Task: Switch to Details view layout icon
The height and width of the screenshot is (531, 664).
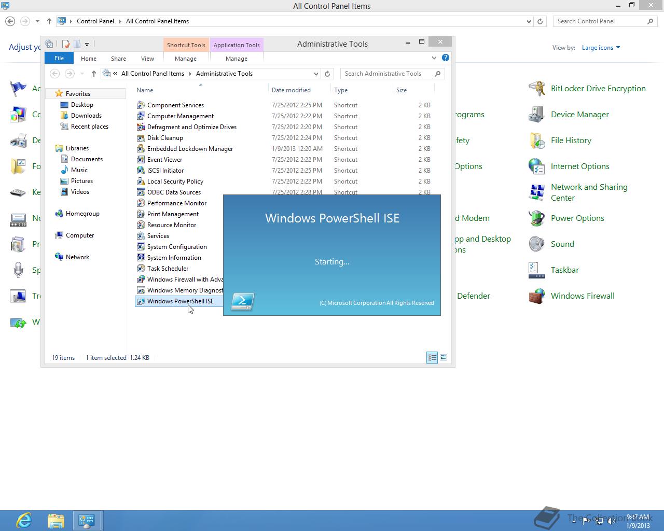Action: point(432,357)
